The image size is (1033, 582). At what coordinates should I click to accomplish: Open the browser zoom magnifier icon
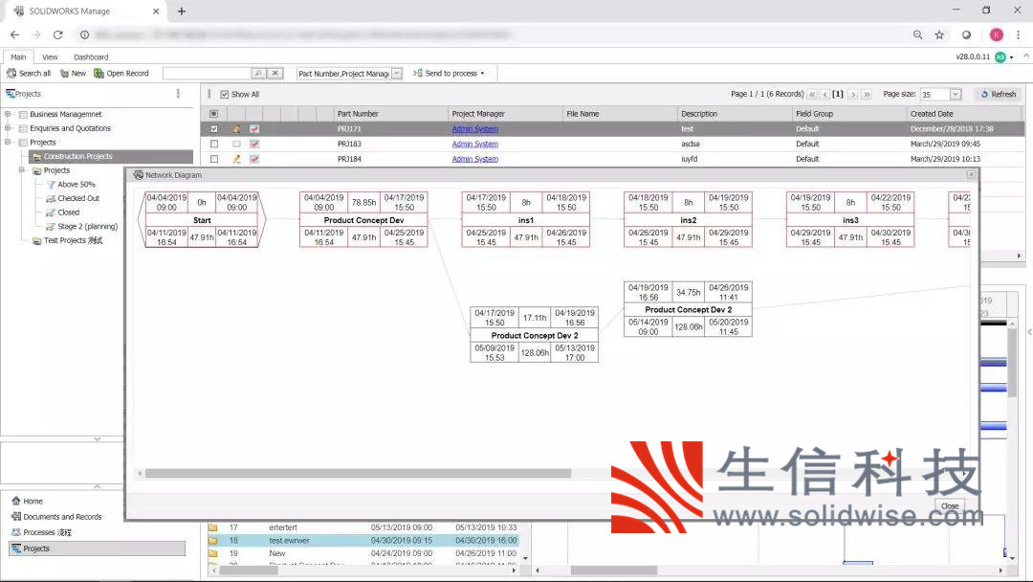(917, 34)
